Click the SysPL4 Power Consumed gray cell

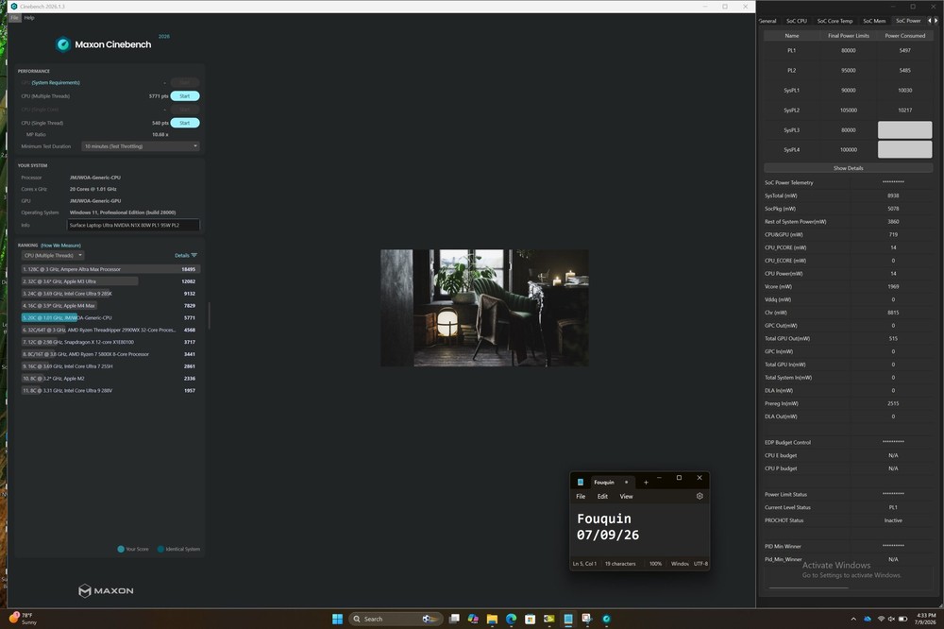point(904,149)
